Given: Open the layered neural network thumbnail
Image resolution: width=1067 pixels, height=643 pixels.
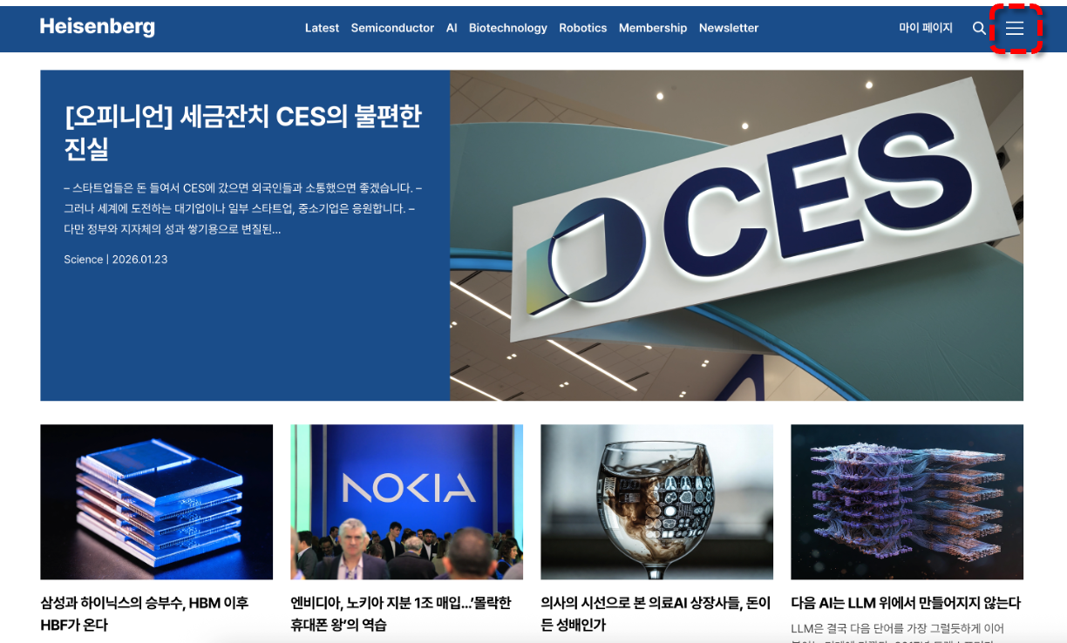Looking at the screenshot, I should click(x=907, y=502).
